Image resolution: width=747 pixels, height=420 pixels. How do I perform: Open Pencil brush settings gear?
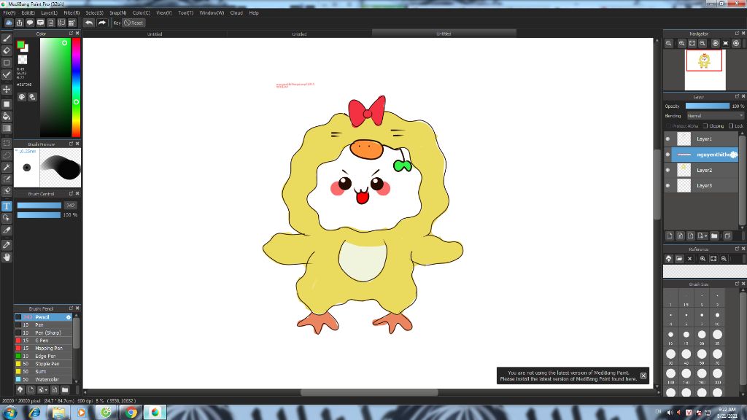pyautogui.click(x=68, y=317)
